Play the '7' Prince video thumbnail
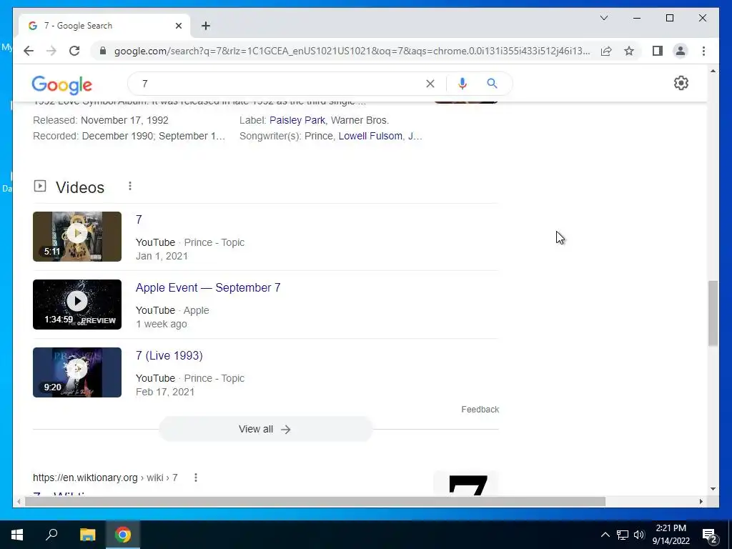Screen dimensions: 732x549 [x=77, y=237]
